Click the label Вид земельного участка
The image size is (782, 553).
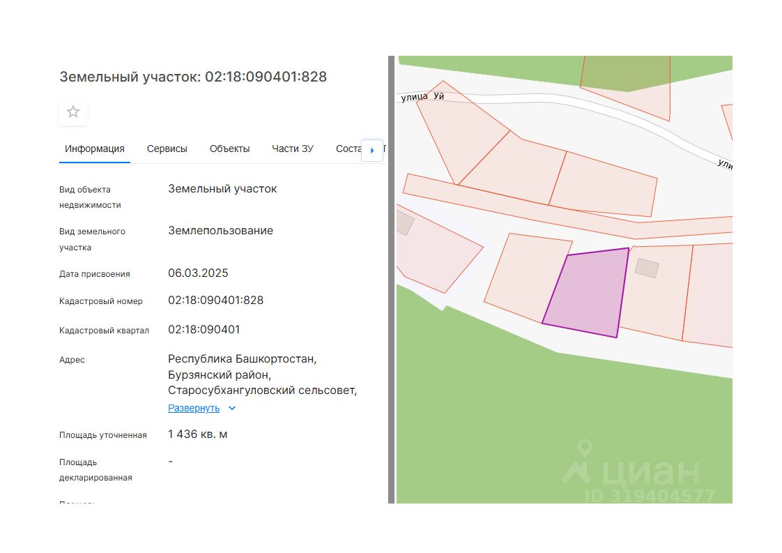coord(92,240)
